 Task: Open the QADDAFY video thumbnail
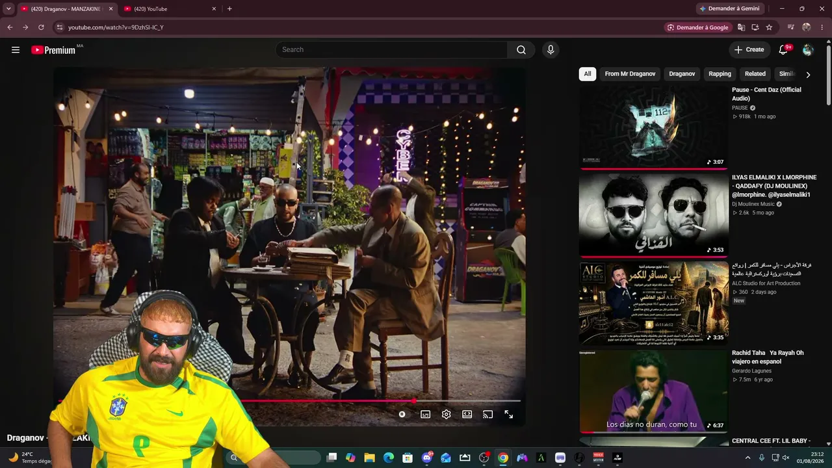tap(654, 214)
